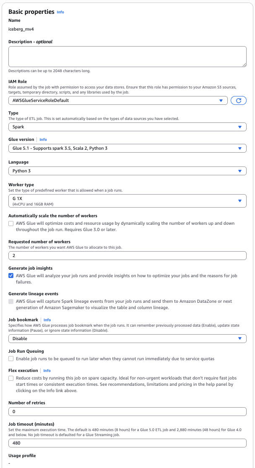Viewport: 255px width, 468px height.
Task: Enable automatic scaling of workers checkbox
Action: (11, 224)
